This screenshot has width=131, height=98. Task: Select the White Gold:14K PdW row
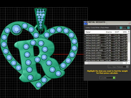(106, 60)
